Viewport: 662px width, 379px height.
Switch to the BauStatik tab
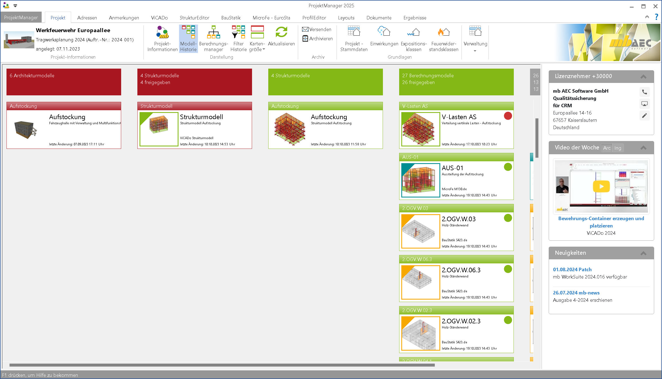[x=231, y=18]
